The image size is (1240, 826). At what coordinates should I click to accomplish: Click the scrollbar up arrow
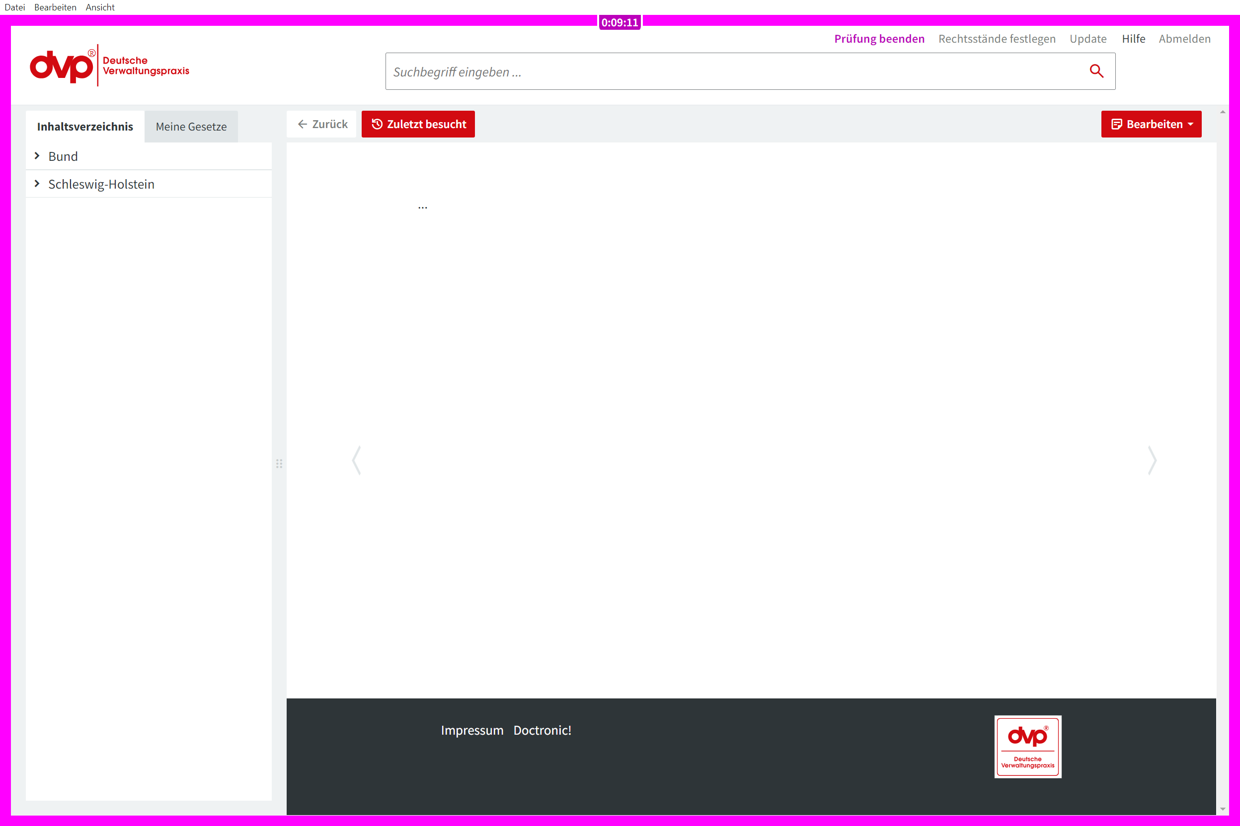pos(1223,112)
